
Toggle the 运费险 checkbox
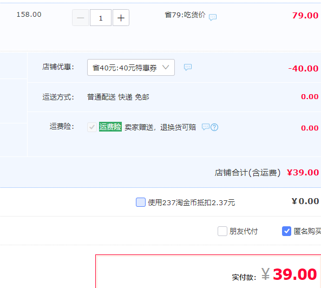(92, 127)
